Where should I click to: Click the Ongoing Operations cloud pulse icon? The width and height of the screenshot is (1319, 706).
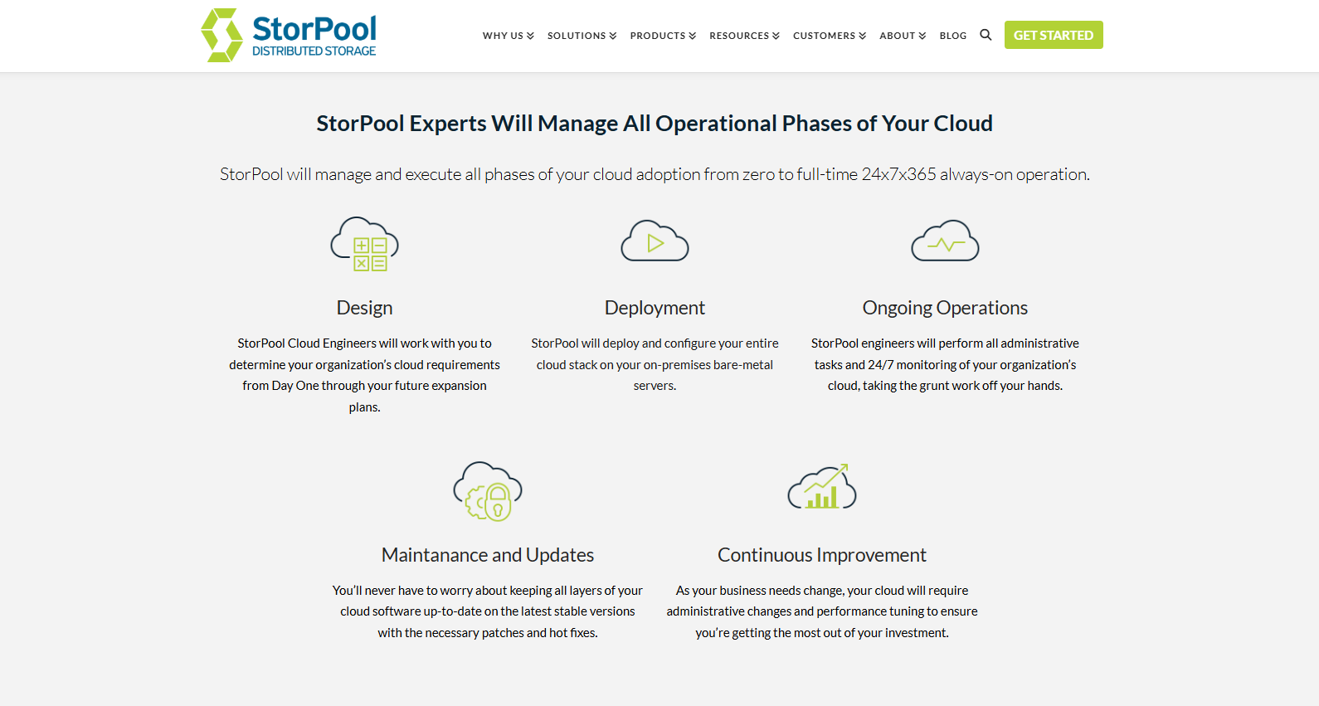pos(946,241)
